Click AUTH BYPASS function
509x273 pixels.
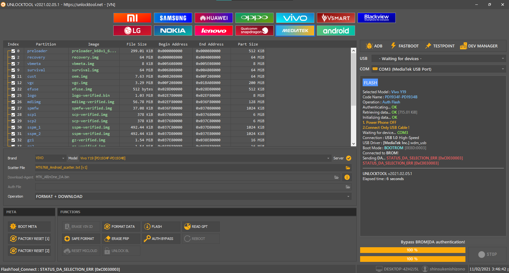click(x=161, y=239)
